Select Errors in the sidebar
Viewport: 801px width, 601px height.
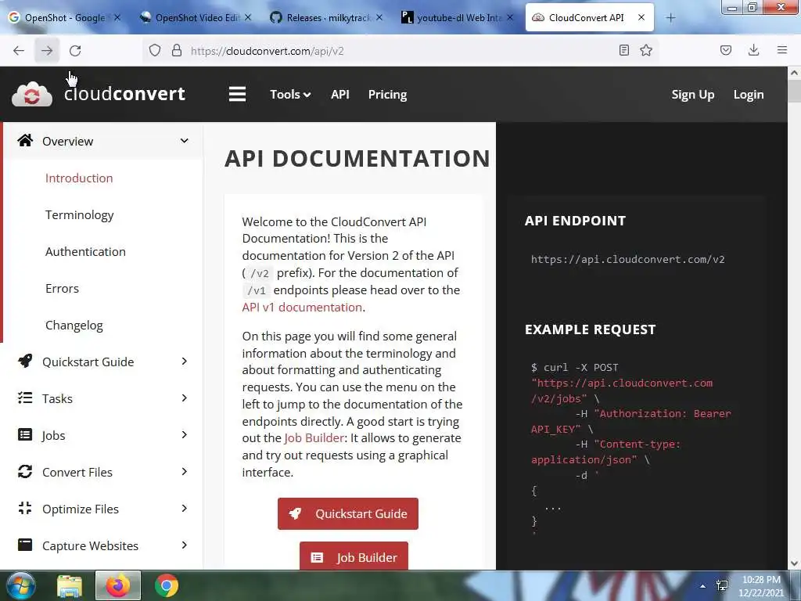pyautogui.click(x=63, y=288)
